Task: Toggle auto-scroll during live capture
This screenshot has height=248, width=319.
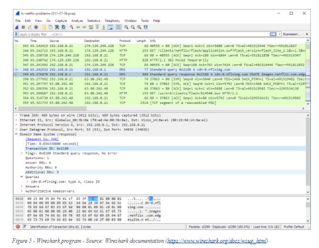Action: (x=110, y=27)
